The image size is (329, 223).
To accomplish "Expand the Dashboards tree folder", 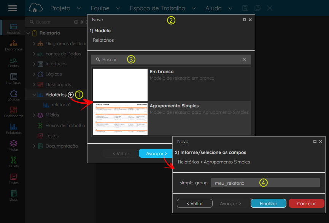I will tap(34, 85).
